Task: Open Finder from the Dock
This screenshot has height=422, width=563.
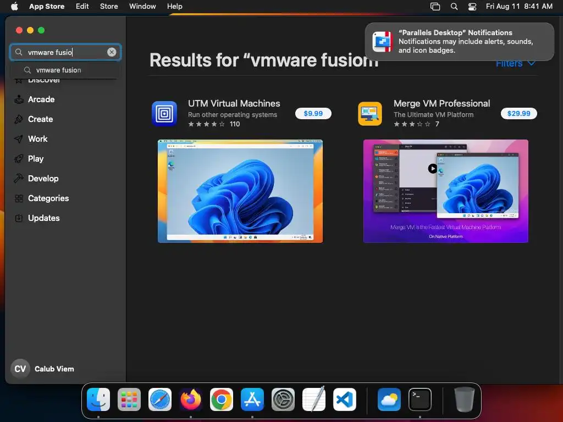Action: (x=98, y=399)
